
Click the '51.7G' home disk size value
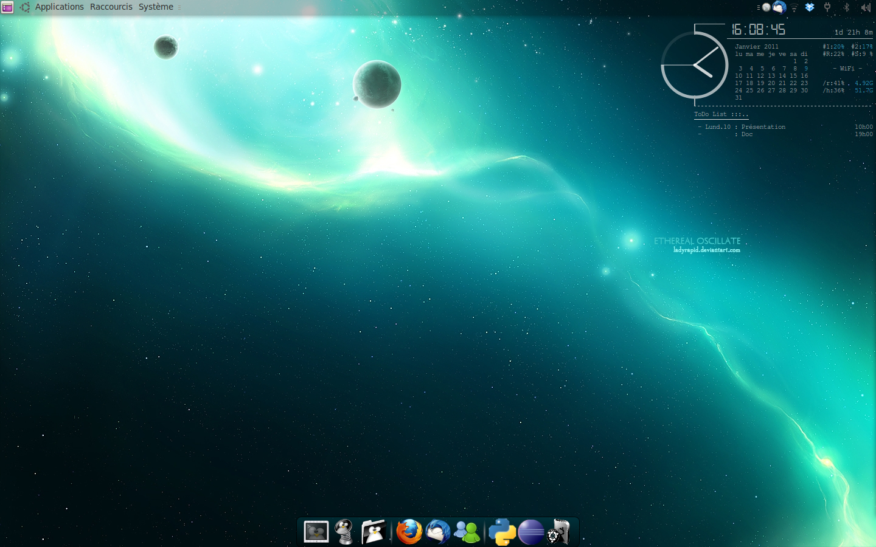pos(864,91)
